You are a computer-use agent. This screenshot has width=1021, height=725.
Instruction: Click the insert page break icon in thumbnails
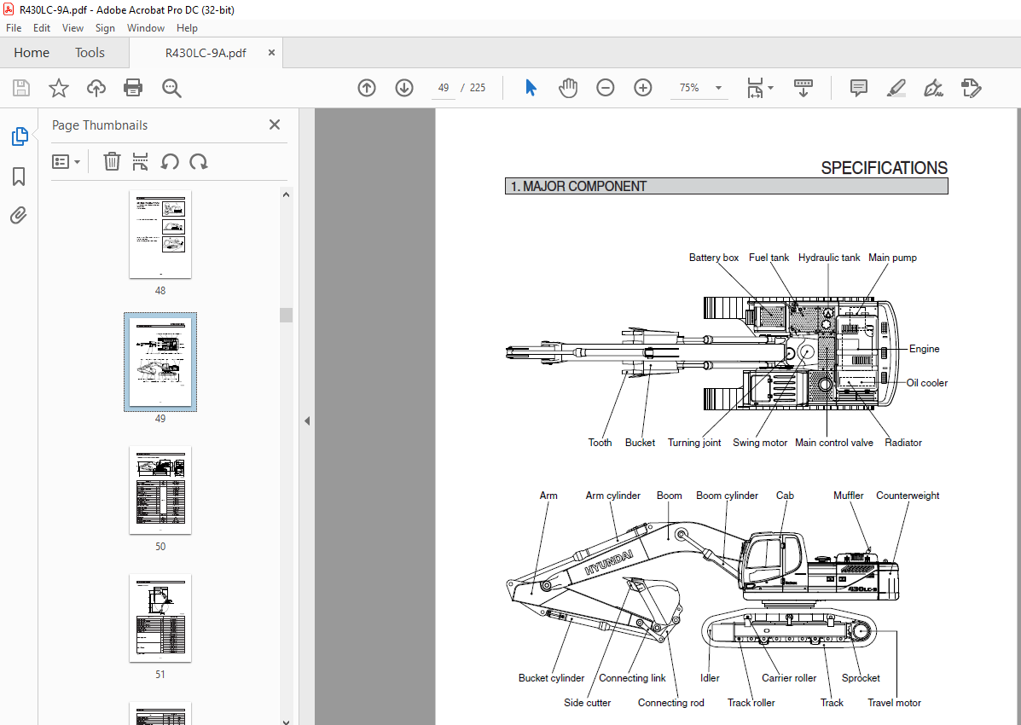140,161
